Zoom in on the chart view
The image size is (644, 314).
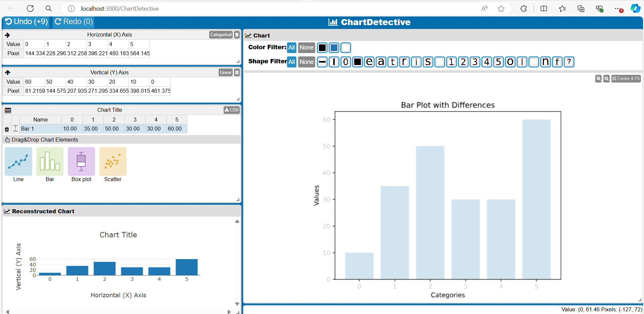[599, 79]
